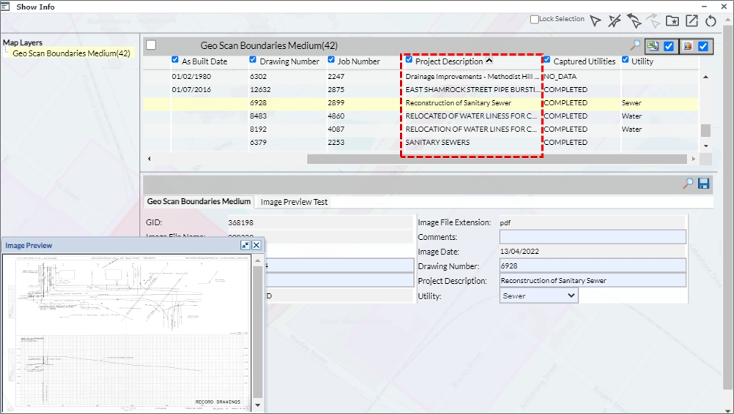734x414 pixels.
Task: Select Geo Scan Boundaries Medium(42) tree item
Action: [71, 53]
